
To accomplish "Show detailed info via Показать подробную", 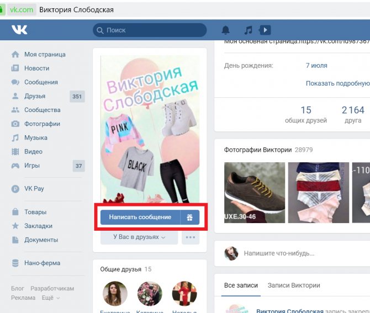I will pos(337,83).
